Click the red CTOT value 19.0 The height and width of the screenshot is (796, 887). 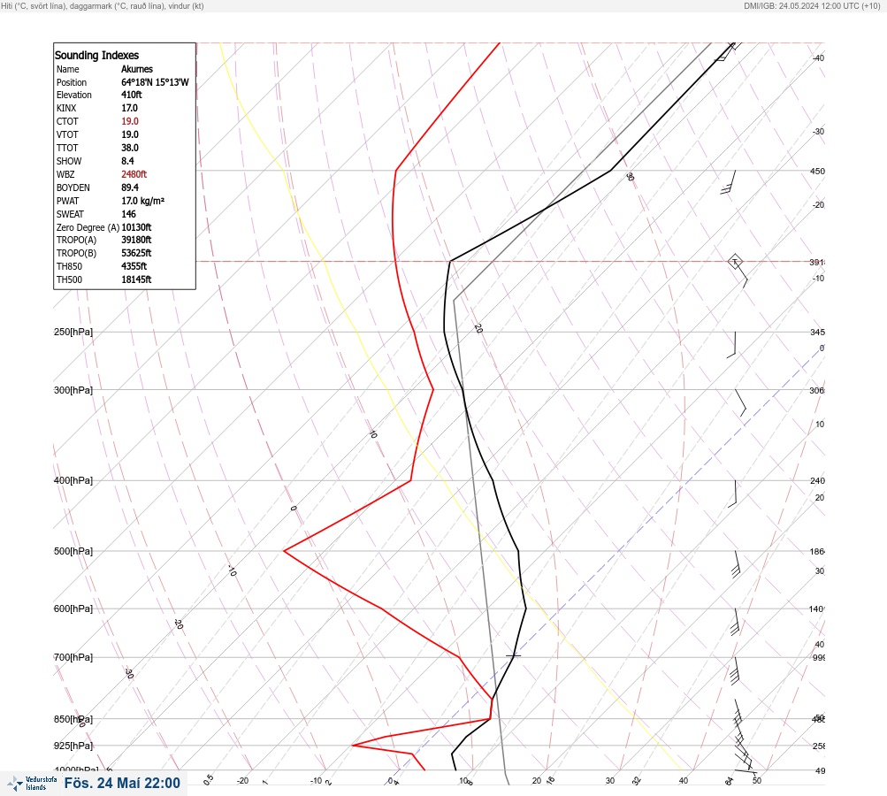coord(129,121)
